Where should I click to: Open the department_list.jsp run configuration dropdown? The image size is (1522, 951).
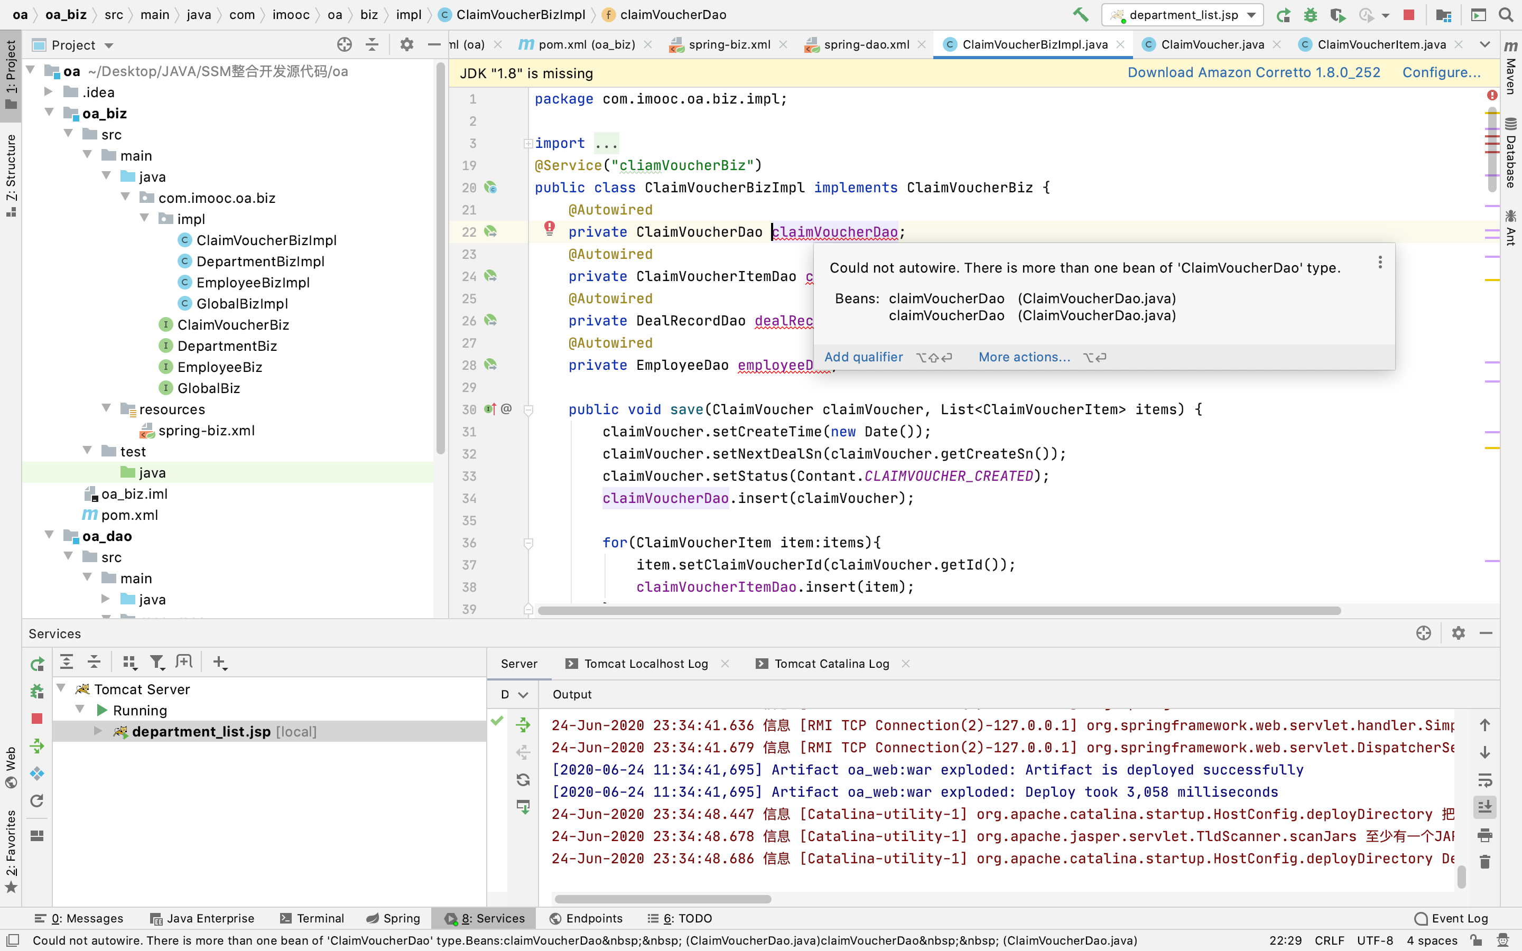[x=1182, y=14]
